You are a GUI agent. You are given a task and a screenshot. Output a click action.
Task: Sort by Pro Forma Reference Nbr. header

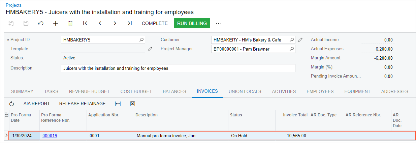coord(63,120)
